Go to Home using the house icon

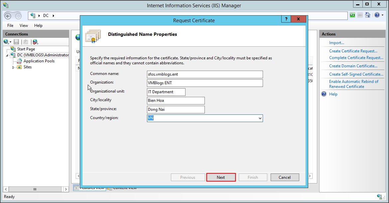[x=368, y=15]
